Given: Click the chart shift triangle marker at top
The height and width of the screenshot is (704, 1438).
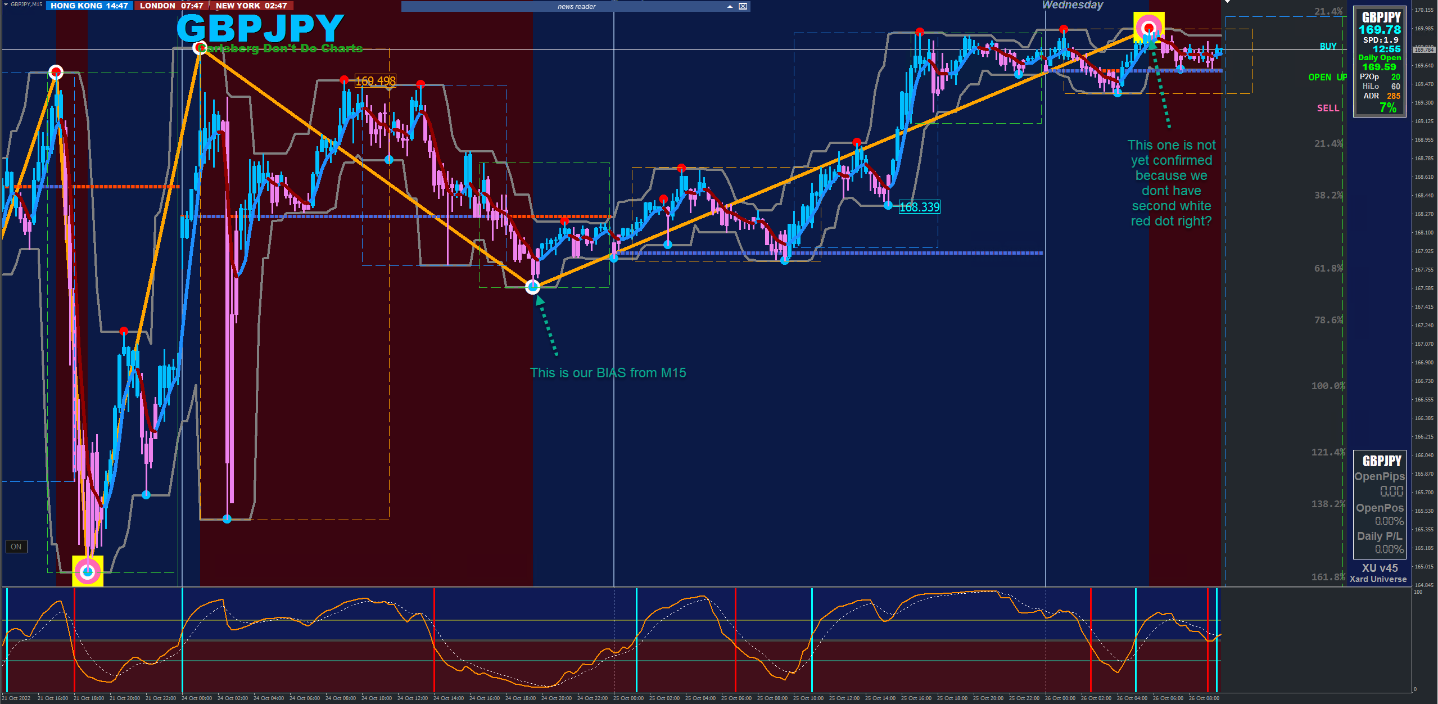Looking at the screenshot, I should click(x=1228, y=2).
